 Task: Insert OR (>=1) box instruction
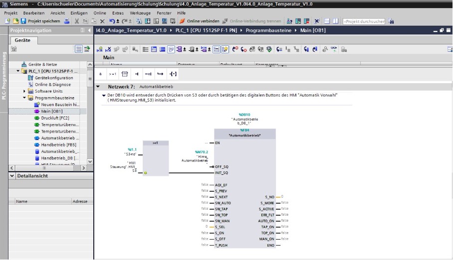pyautogui.click(x=112, y=74)
